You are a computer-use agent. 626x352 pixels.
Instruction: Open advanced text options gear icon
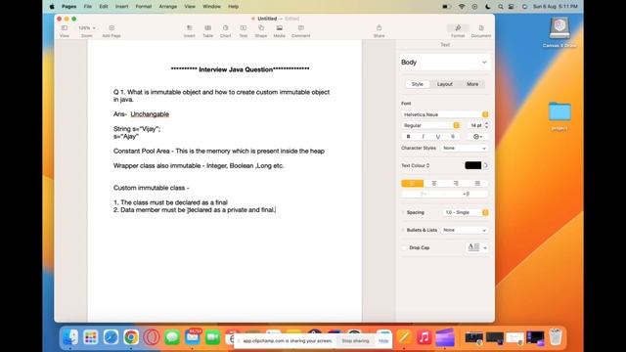click(477, 137)
